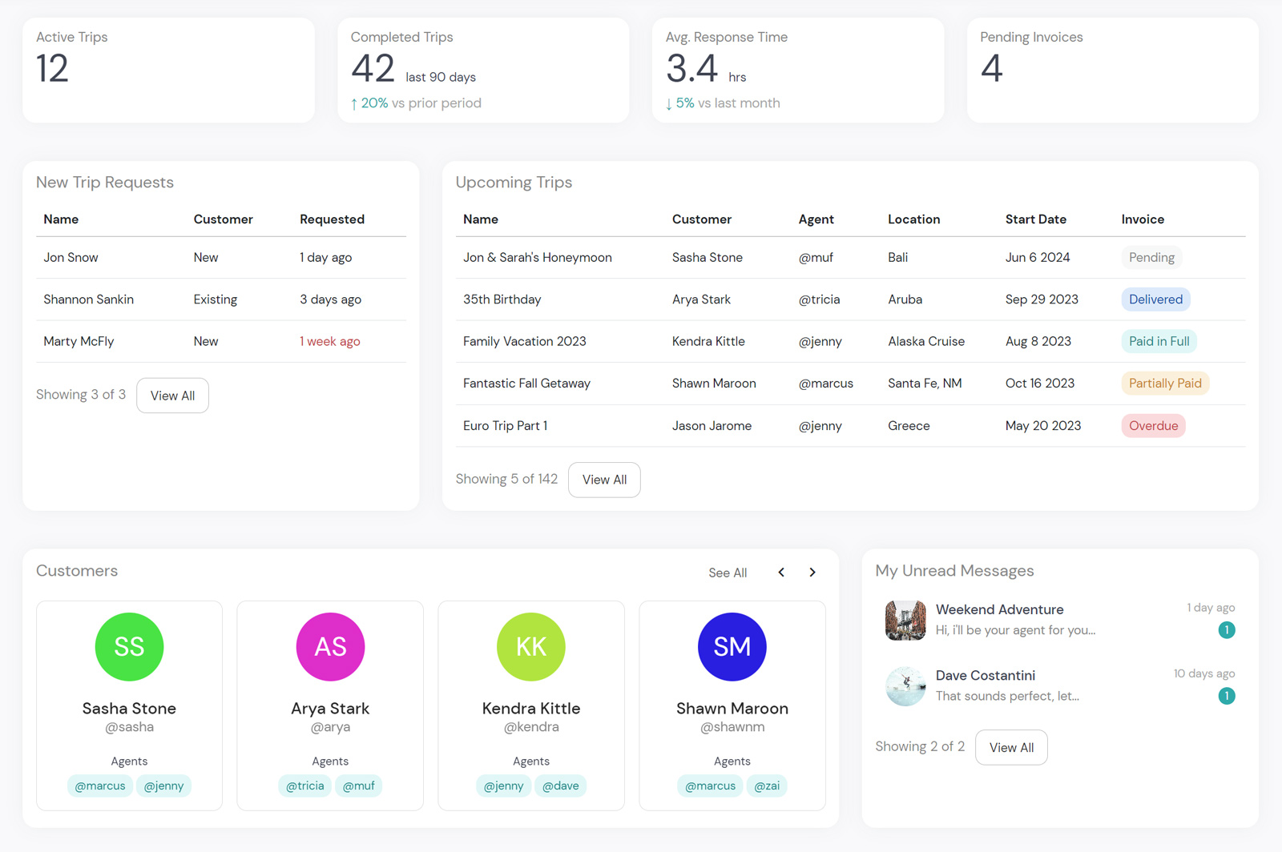Open the Weekend Adventure message thumbnail
1282x852 pixels.
coord(905,621)
